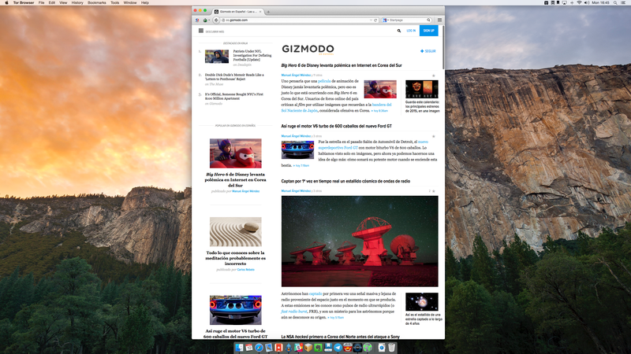The height and width of the screenshot is (354, 631).
Task: Open Finder from the Dock
Action: point(240,348)
